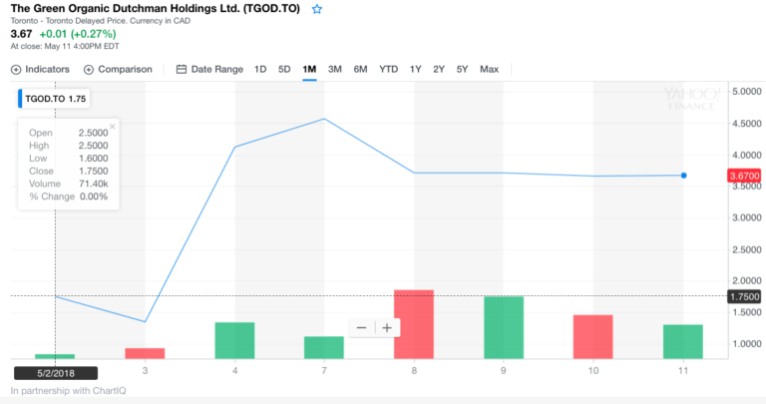This screenshot has height=404, width=766.
Task: Click the blue end-of-line data point
Action: (684, 175)
